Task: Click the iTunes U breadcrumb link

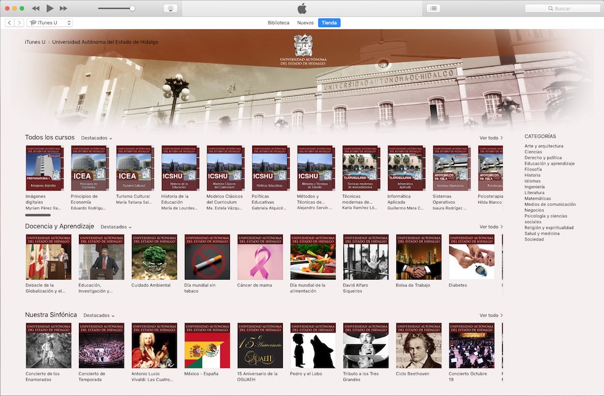Action: coord(35,42)
